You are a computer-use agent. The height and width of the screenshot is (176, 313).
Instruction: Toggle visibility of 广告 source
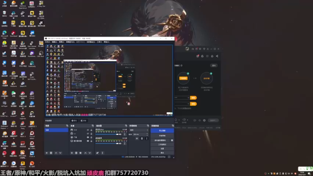[88, 137]
